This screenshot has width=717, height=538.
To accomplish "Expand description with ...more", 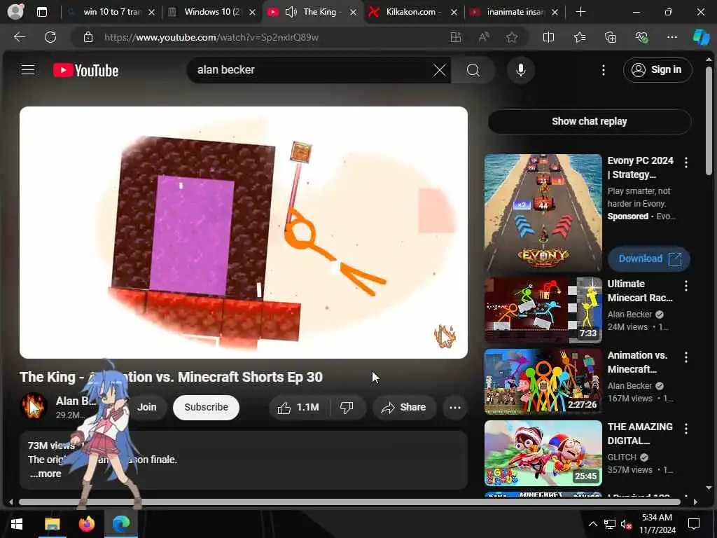I will (46, 474).
